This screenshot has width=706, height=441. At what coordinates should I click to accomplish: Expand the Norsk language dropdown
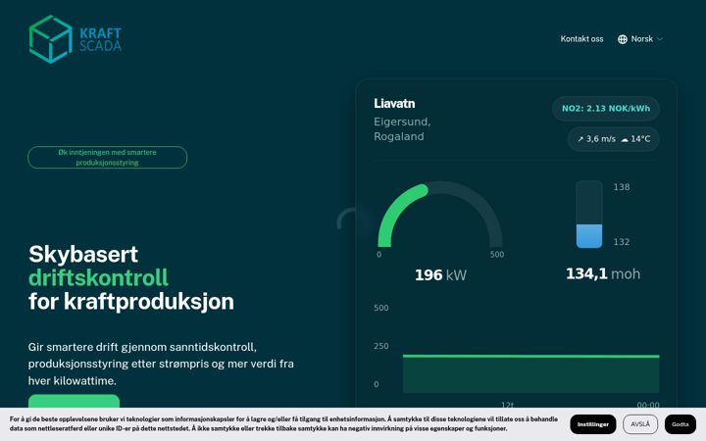click(x=639, y=39)
